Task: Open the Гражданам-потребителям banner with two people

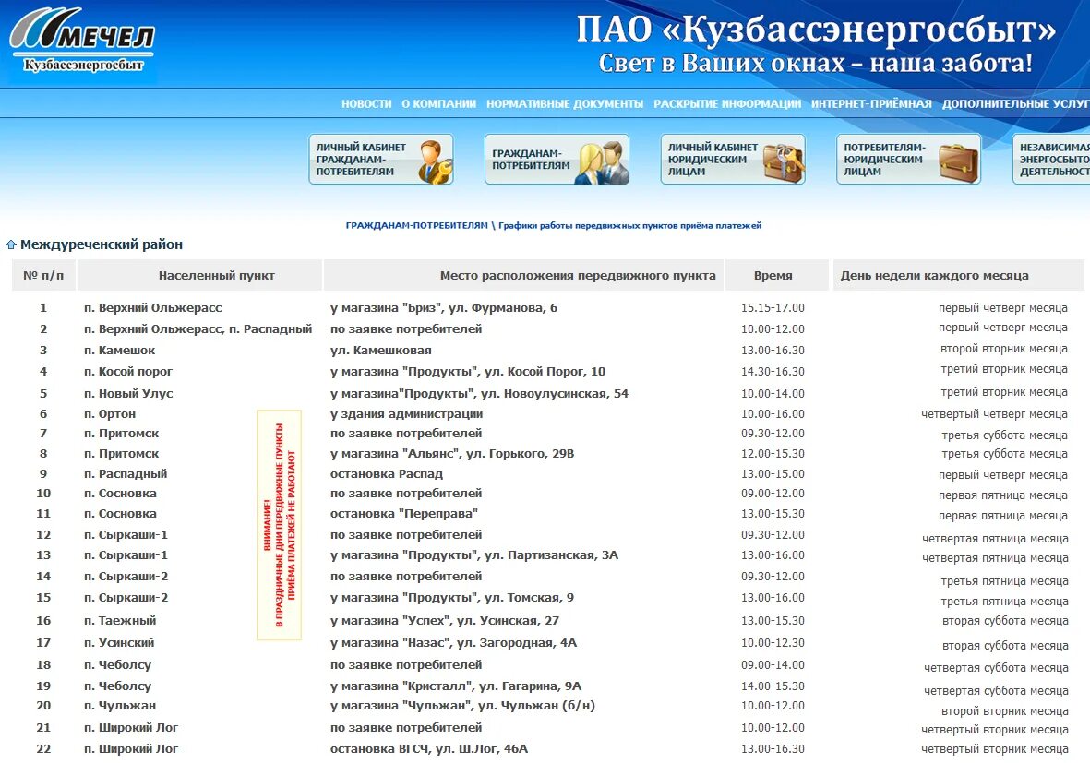Action: coord(557,159)
